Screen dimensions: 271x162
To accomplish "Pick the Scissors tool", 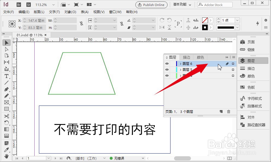I will click(7, 116).
